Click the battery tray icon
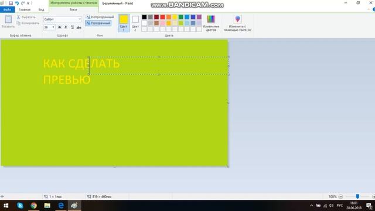This screenshot has width=375, height=211. click(x=318, y=206)
